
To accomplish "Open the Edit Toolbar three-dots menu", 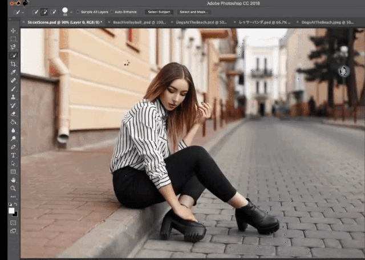I will click(13, 197).
